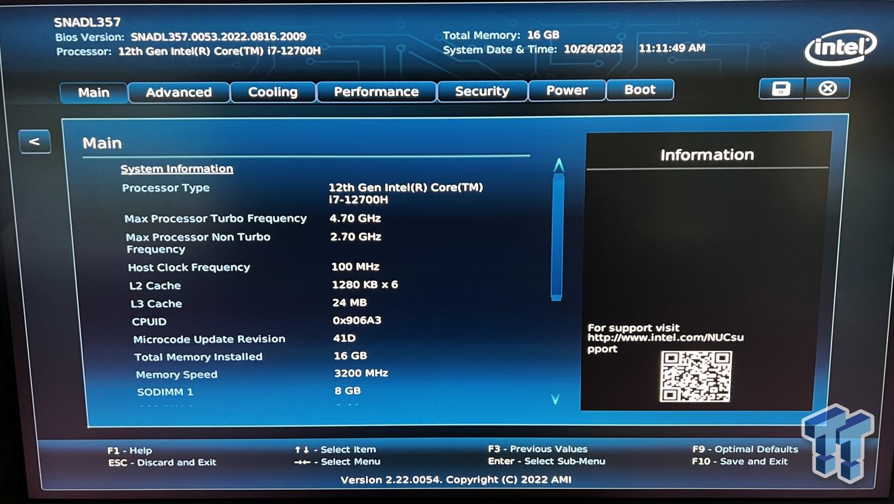This screenshot has height=504, width=894.
Task: Click the L3 Cache label
Action: tap(156, 303)
